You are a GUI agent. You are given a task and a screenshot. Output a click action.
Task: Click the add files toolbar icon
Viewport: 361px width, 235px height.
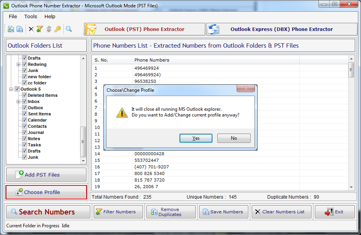tap(11, 29)
